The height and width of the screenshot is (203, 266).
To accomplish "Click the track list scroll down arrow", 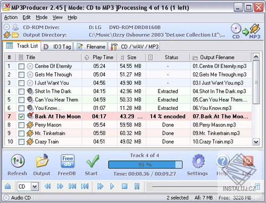I will [256, 142].
